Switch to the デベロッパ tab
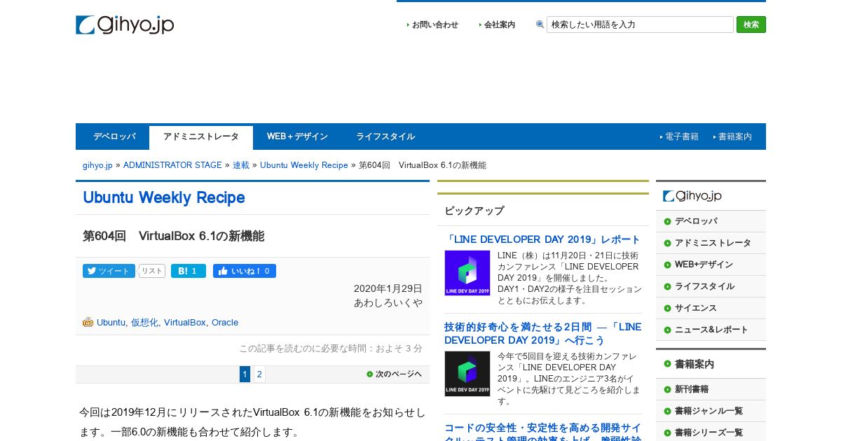 coord(114,136)
